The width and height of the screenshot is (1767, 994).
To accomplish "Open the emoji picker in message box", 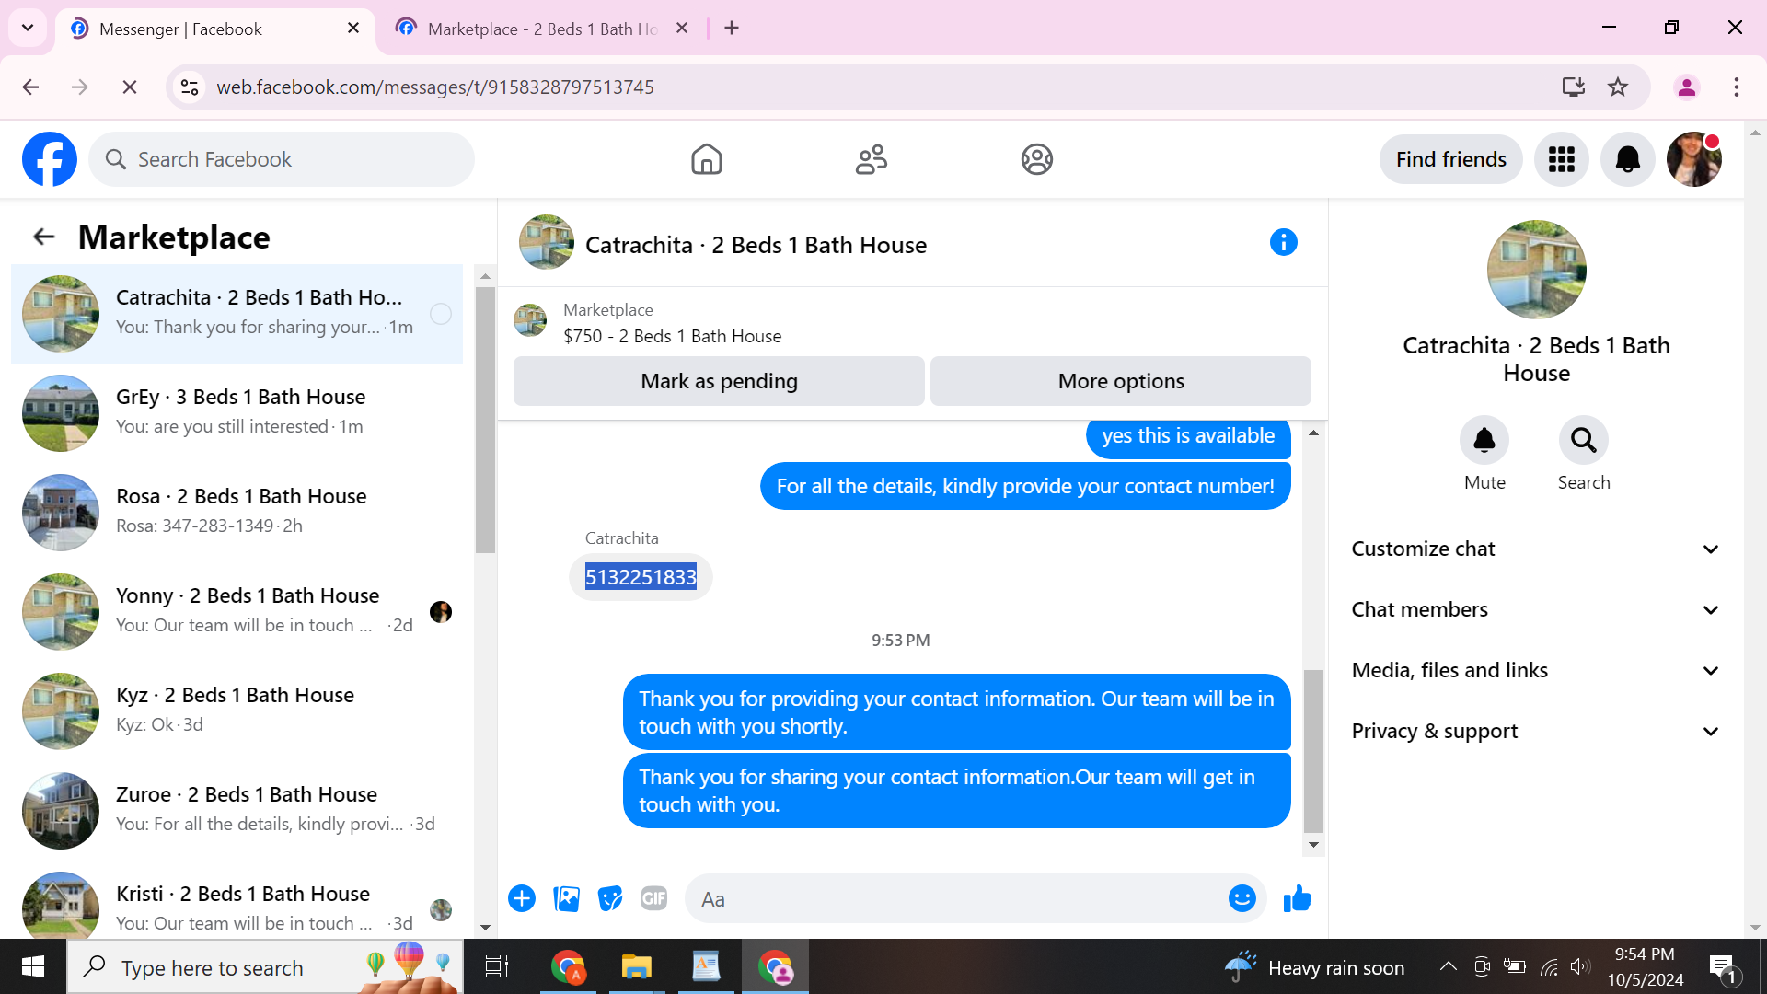I will click(1242, 898).
